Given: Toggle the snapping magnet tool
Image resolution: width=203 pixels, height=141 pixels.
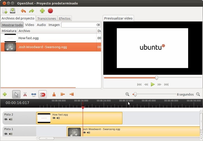Looking at the screenshot, I should pos(42,94).
